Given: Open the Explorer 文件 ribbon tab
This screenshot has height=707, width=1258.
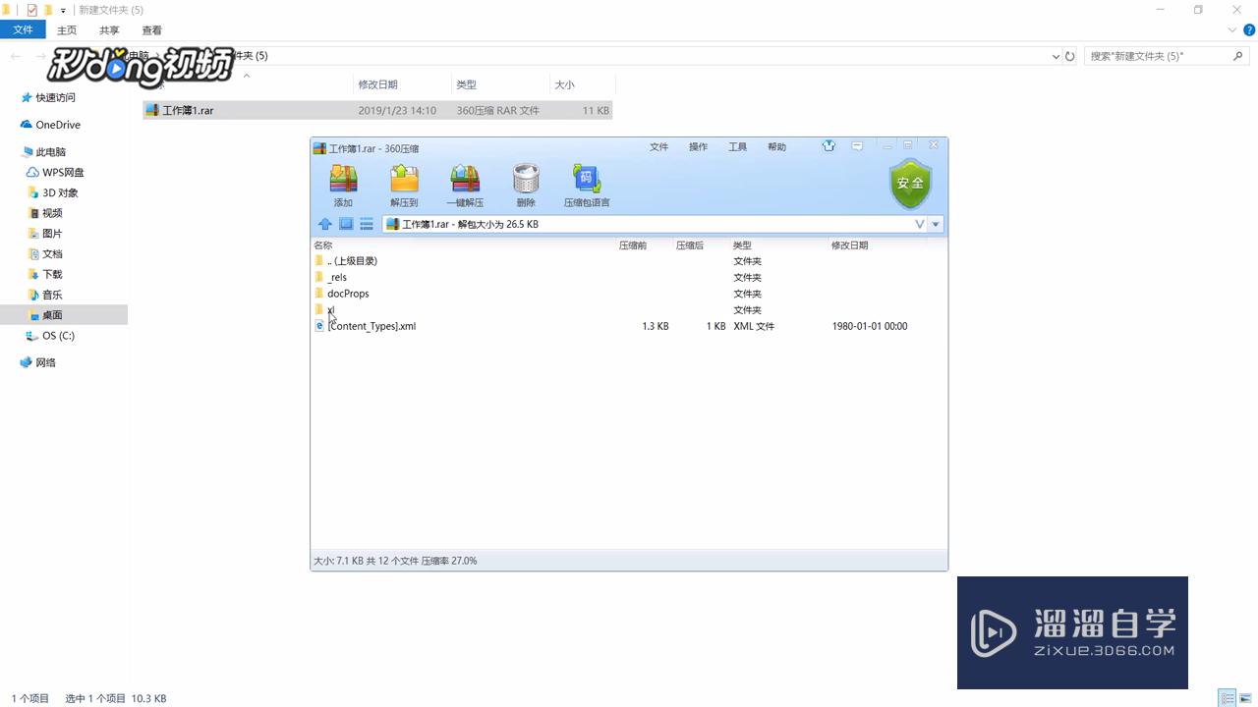Looking at the screenshot, I should 24,30.
